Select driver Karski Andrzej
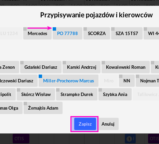Image resolution: width=159 pixels, height=144 pixels. [81, 67]
